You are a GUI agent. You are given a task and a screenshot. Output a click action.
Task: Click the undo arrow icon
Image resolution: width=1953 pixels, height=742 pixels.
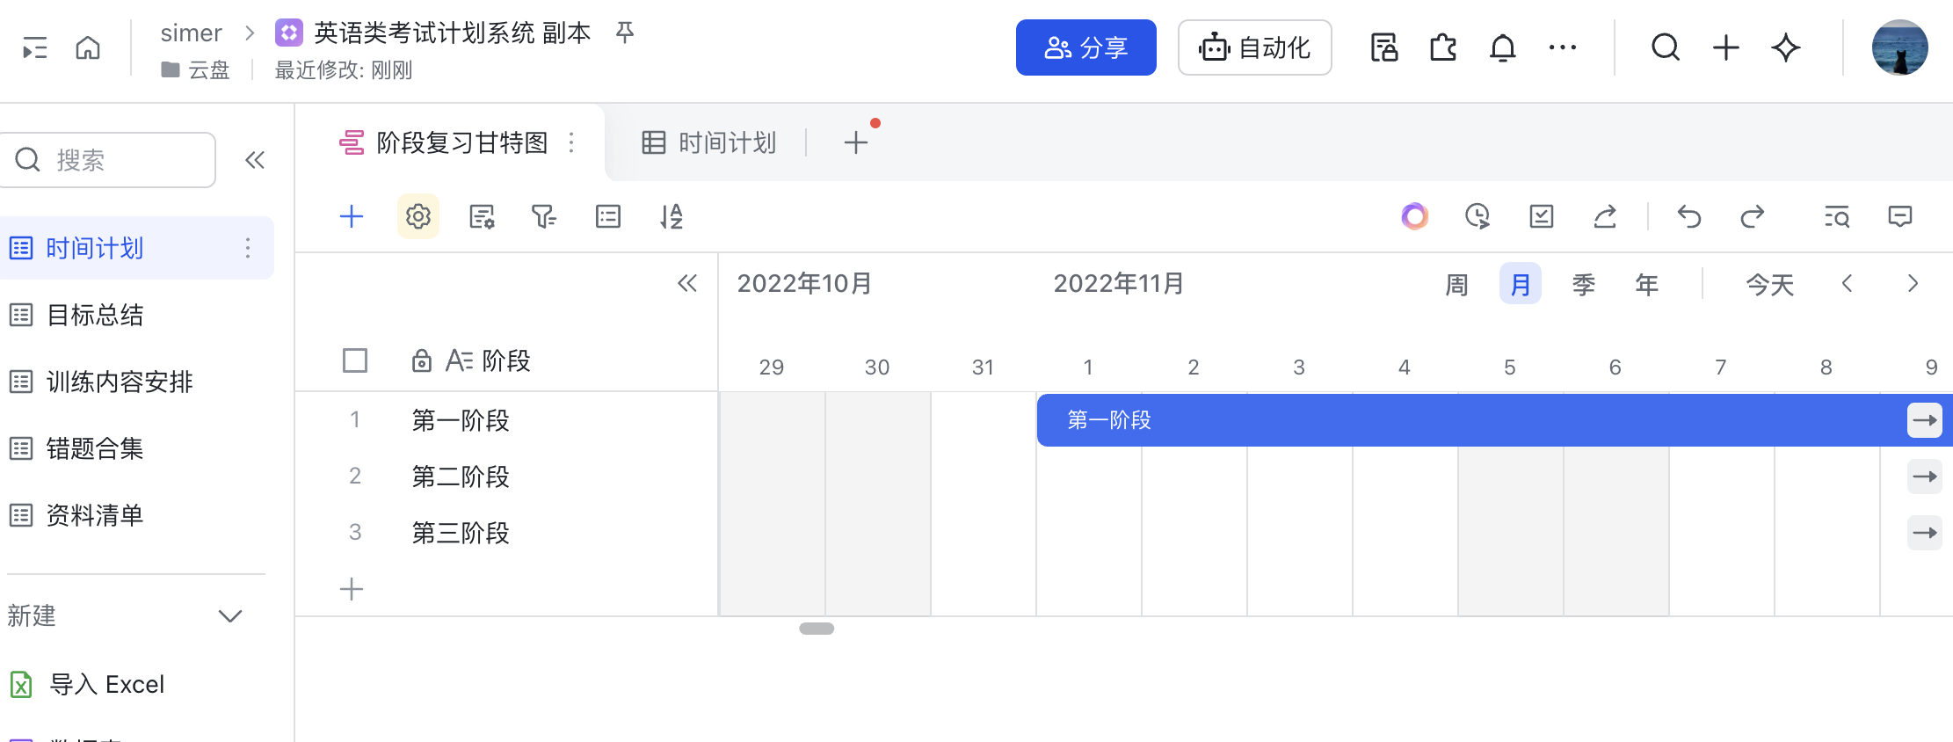pos(1688,216)
